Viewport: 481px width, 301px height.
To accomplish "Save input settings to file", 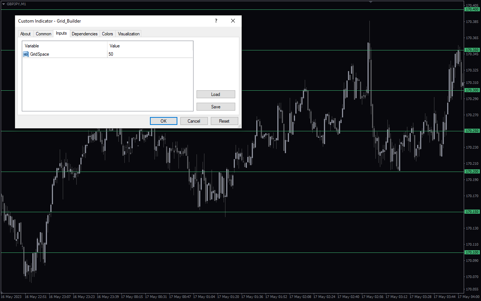I will (216, 107).
